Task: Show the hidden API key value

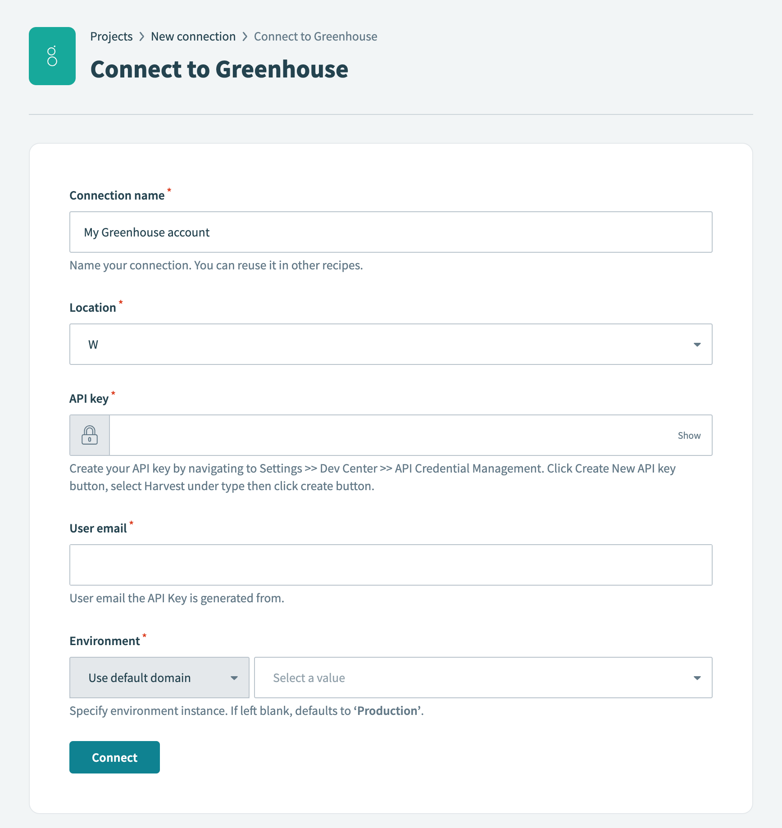Action: [x=689, y=435]
